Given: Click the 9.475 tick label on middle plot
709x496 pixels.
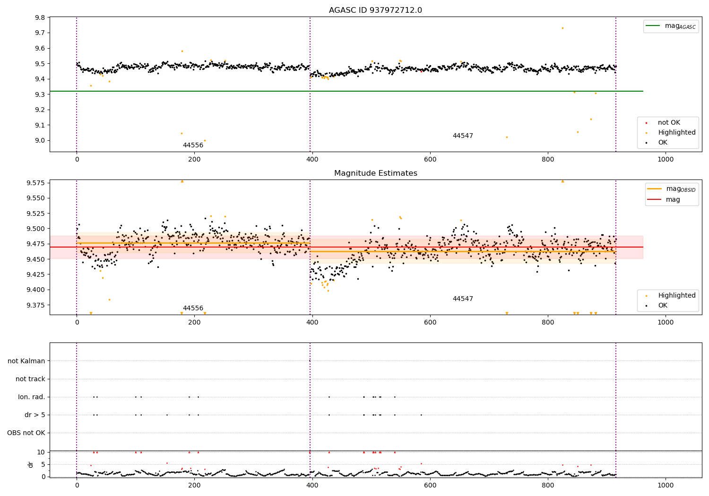Looking at the screenshot, I should 35,244.
